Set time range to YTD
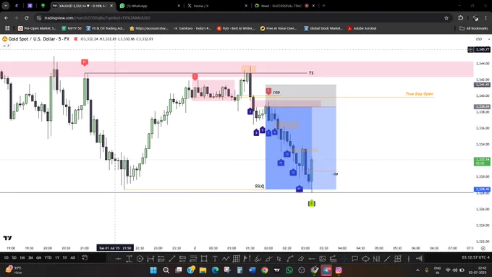This screenshot has width=492, height=277. (48, 258)
